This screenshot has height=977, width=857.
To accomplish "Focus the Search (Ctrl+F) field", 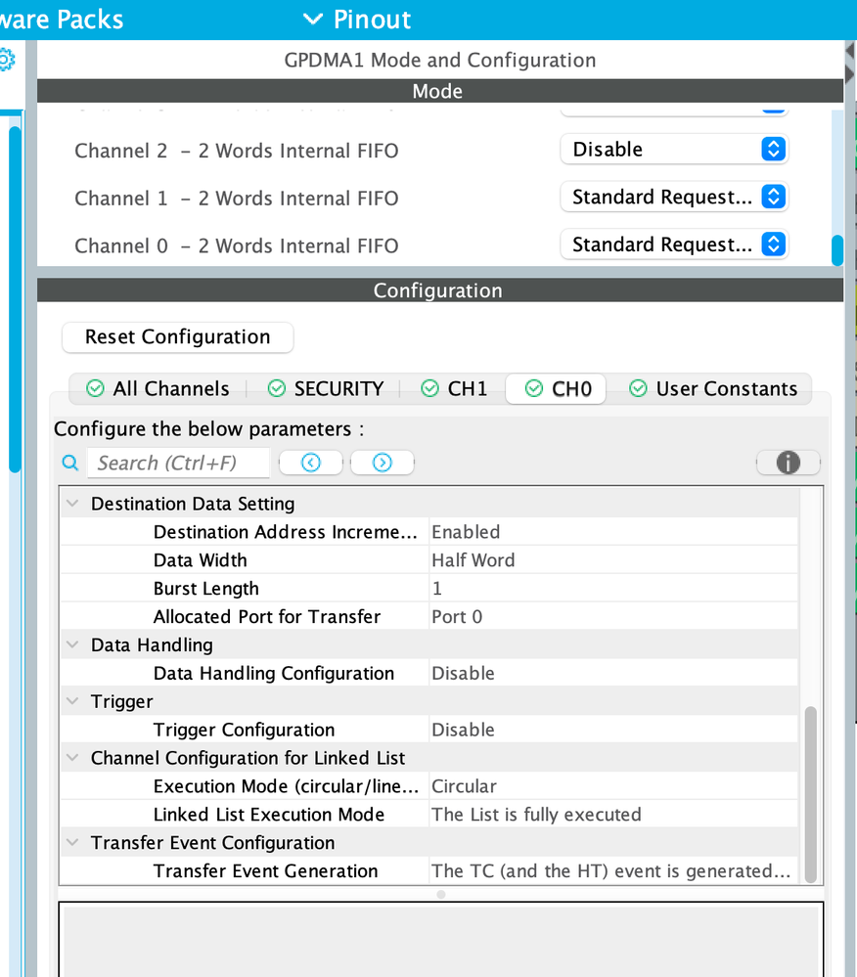I will point(178,463).
